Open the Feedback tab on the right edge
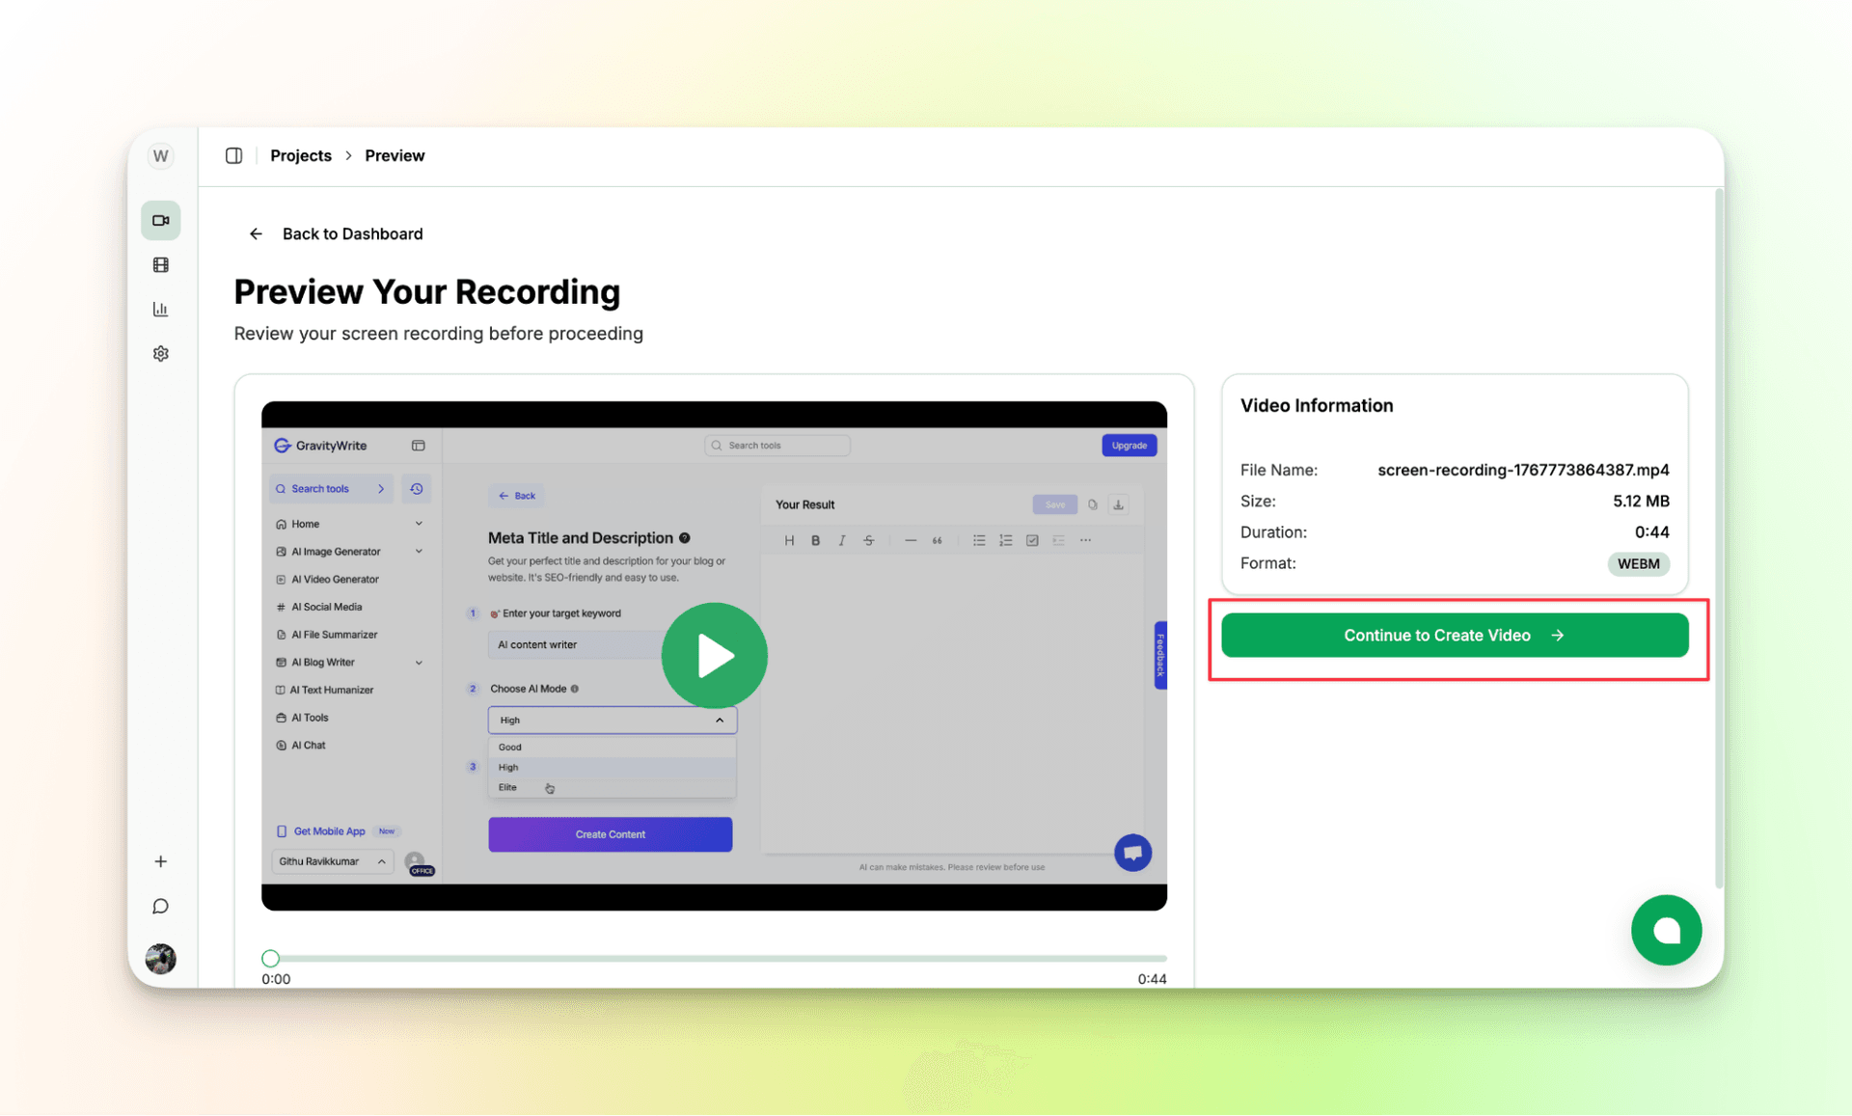The height and width of the screenshot is (1116, 1852). (1158, 655)
